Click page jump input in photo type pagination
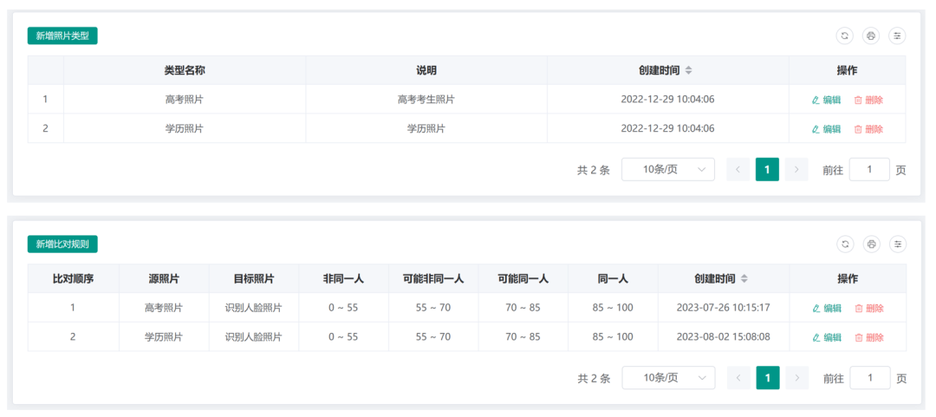 [x=869, y=170]
